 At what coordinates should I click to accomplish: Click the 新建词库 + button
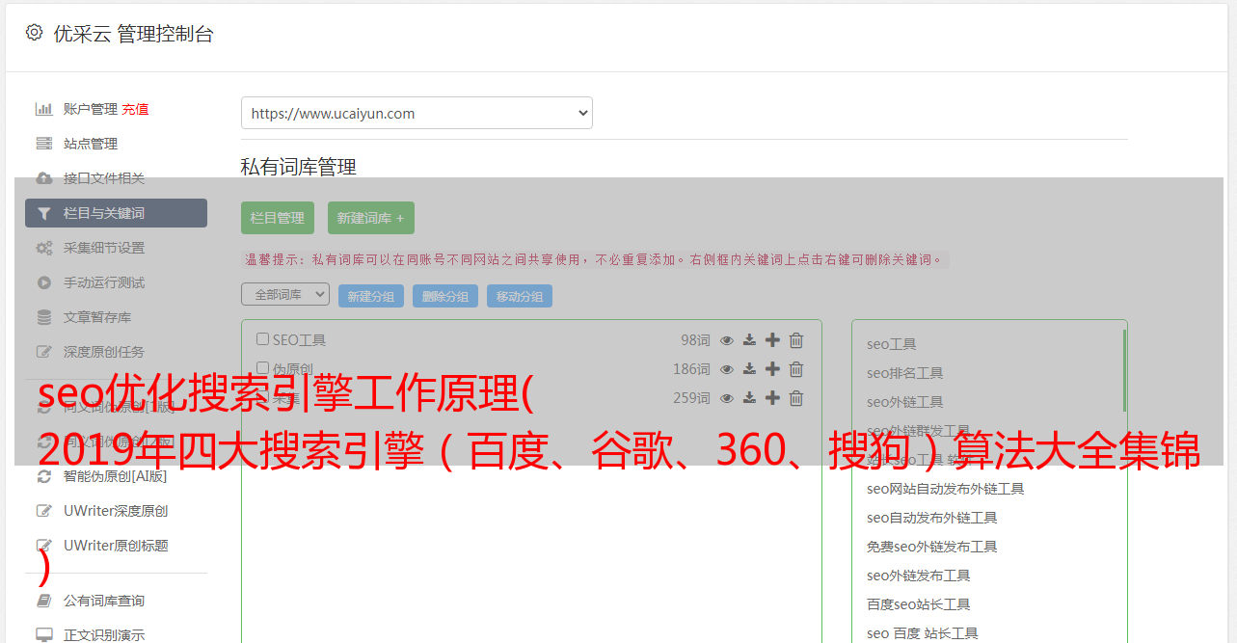point(371,218)
